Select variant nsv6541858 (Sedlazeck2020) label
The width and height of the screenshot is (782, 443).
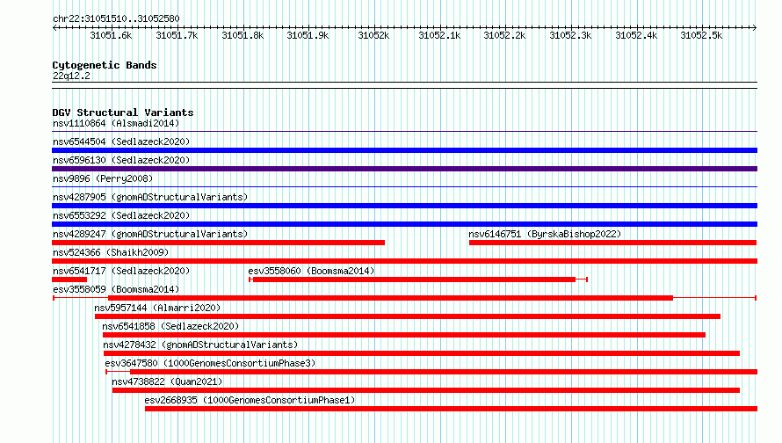coord(170,326)
